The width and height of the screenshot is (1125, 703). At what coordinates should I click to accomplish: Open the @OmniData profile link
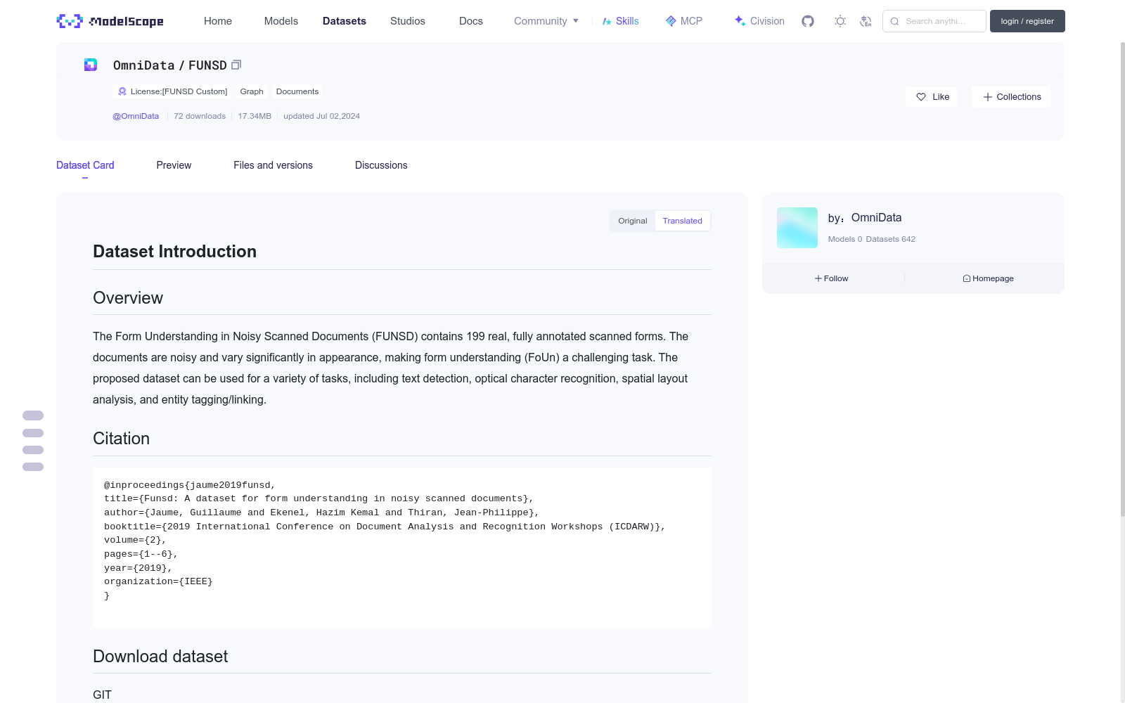(136, 116)
